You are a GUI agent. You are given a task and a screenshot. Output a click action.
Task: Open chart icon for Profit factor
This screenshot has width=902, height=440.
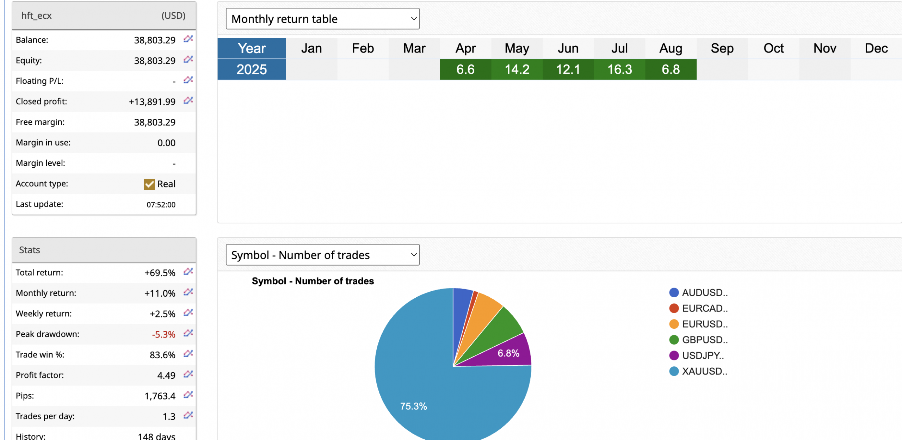[188, 374]
